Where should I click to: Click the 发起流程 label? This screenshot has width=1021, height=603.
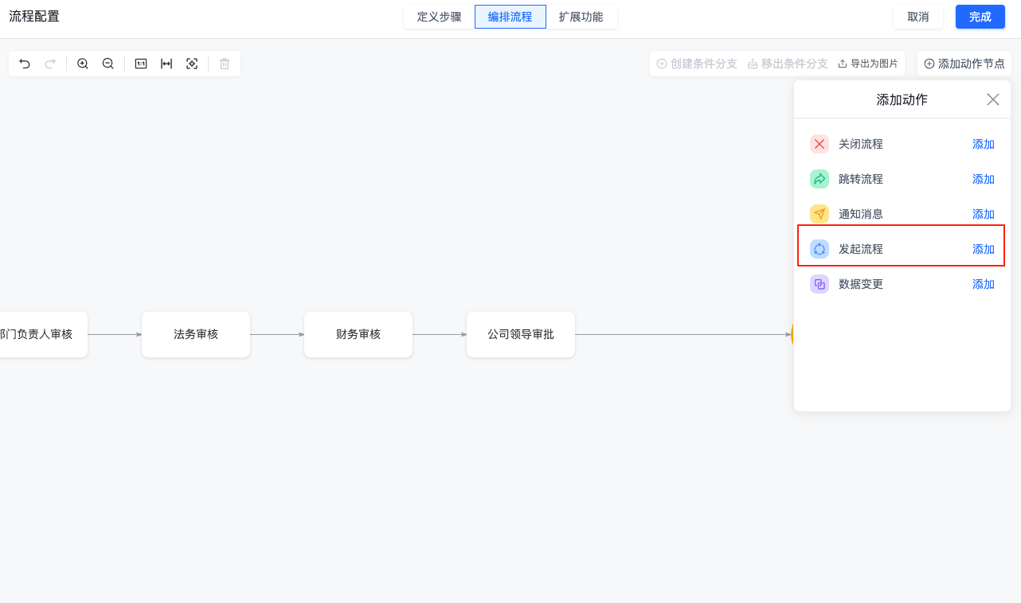click(861, 249)
